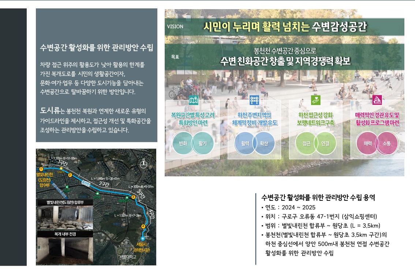Screen dimensions: 415x276
Task: Select map marker number 4 on the map
Action: (x=143, y=227)
